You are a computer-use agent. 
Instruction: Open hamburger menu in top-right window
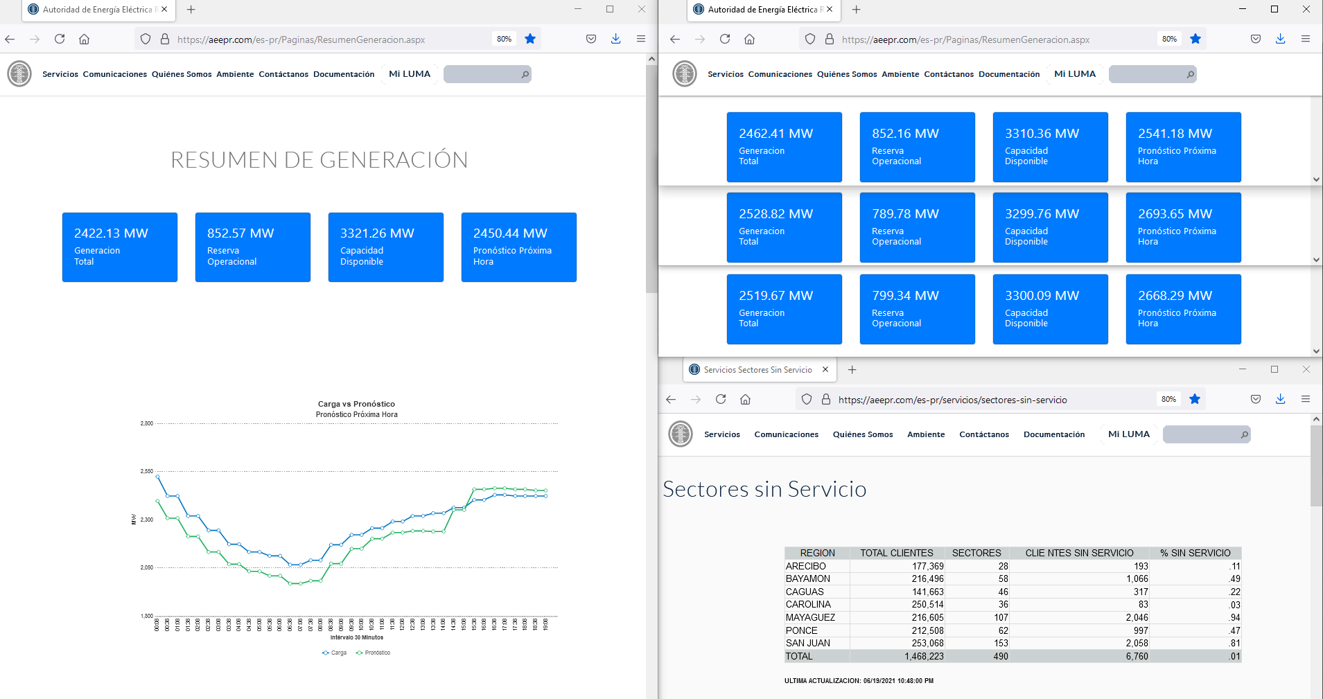(1306, 39)
